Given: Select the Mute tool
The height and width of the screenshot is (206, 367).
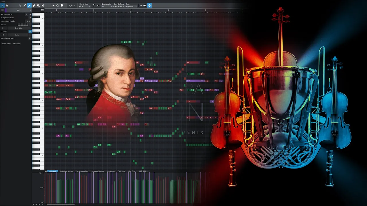Looking at the screenshot, I should point(38,5).
